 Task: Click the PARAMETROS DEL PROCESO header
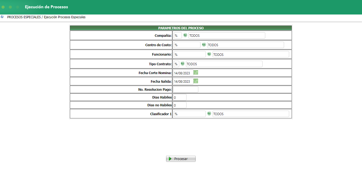point(181,28)
